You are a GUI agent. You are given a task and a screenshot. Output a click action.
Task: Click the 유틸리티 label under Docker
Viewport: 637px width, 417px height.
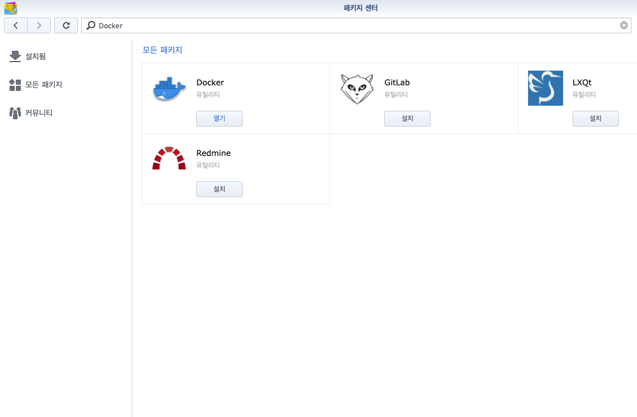pyautogui.click(x=208, y=95)
